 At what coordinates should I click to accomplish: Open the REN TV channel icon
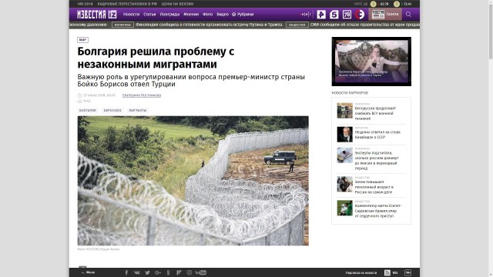point(321,14)
